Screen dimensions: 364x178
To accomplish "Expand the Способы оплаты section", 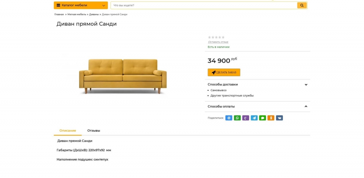I will (306, 106).
